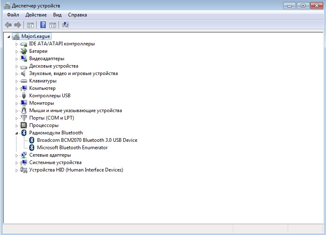Viewport: 326px width, 235px height.
Task: Open the Вид menu
Action: click(x=57, y=15)
